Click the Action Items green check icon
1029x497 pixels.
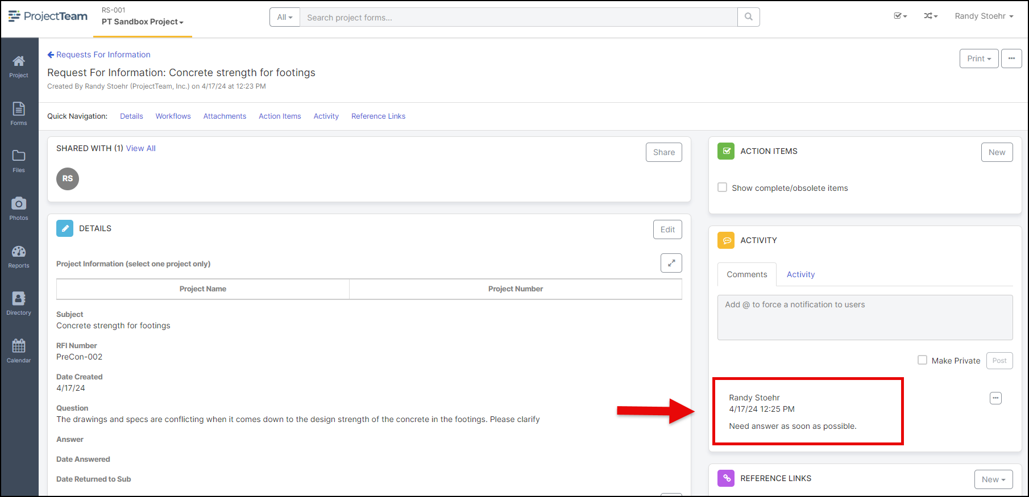726,151
